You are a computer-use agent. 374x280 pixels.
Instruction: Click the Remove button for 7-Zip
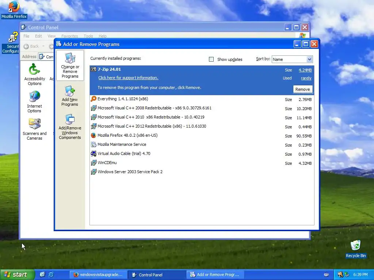(x=302, y=89)
